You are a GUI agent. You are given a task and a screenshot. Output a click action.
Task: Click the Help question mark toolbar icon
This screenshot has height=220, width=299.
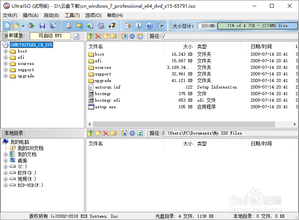click(x=149, y=26)
